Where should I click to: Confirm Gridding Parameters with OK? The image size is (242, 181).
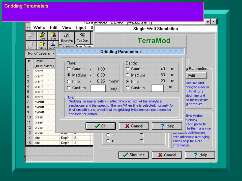tap(101, 126)
